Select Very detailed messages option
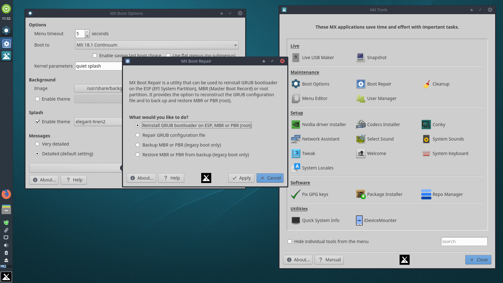This screenshot has height=283, width=503. point(52,144)
